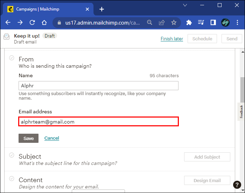Click the "Content" section heading
Screen dimensions: 245x193
click(x=31, y=180)
